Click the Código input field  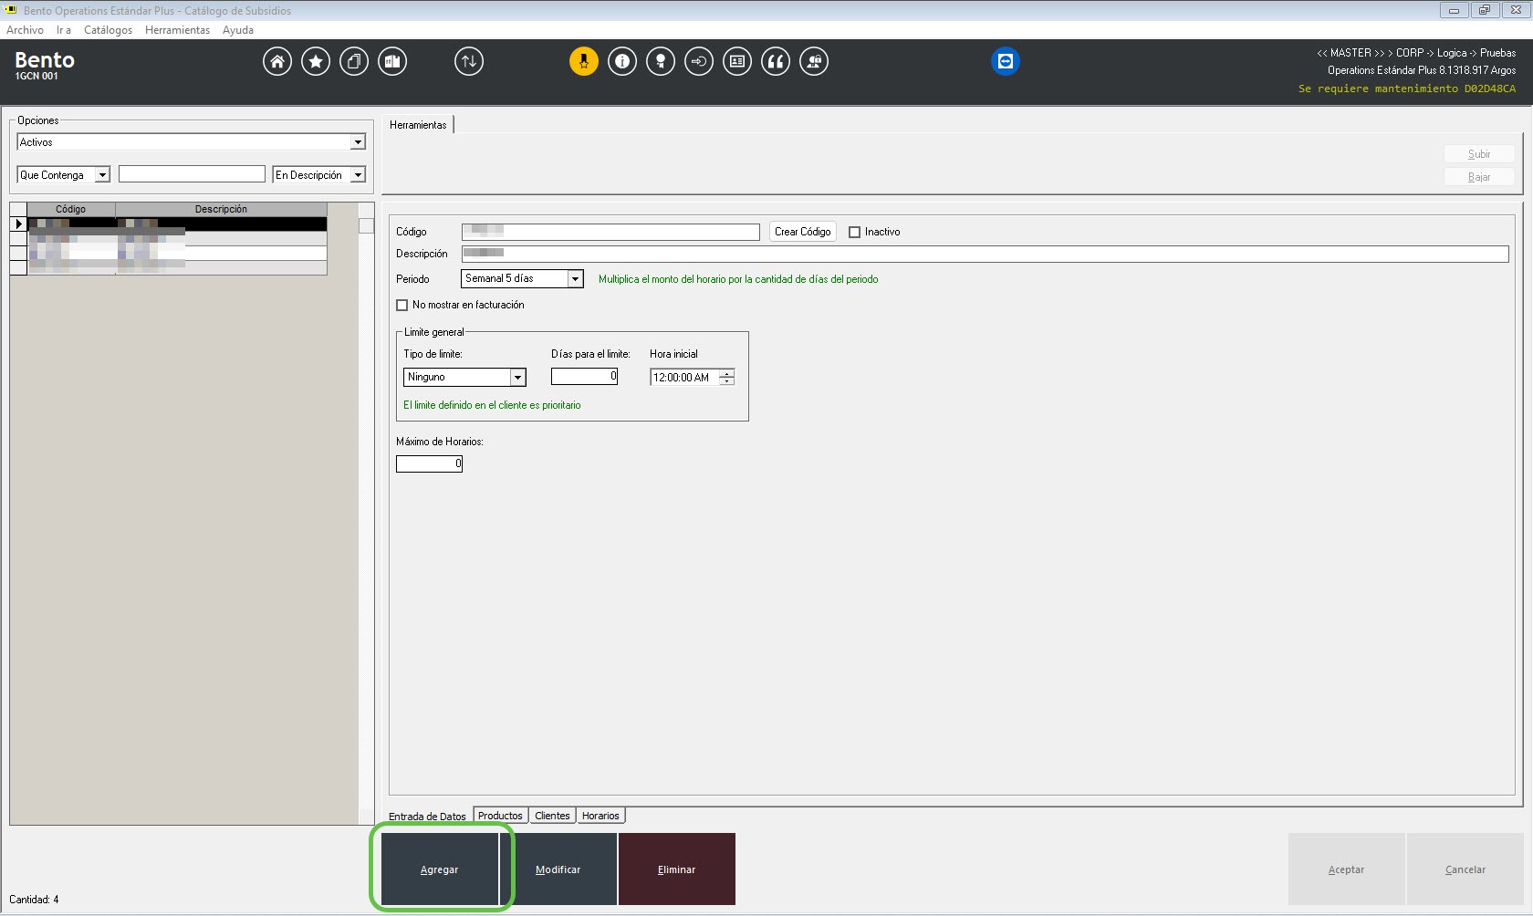tap(610, 232)
